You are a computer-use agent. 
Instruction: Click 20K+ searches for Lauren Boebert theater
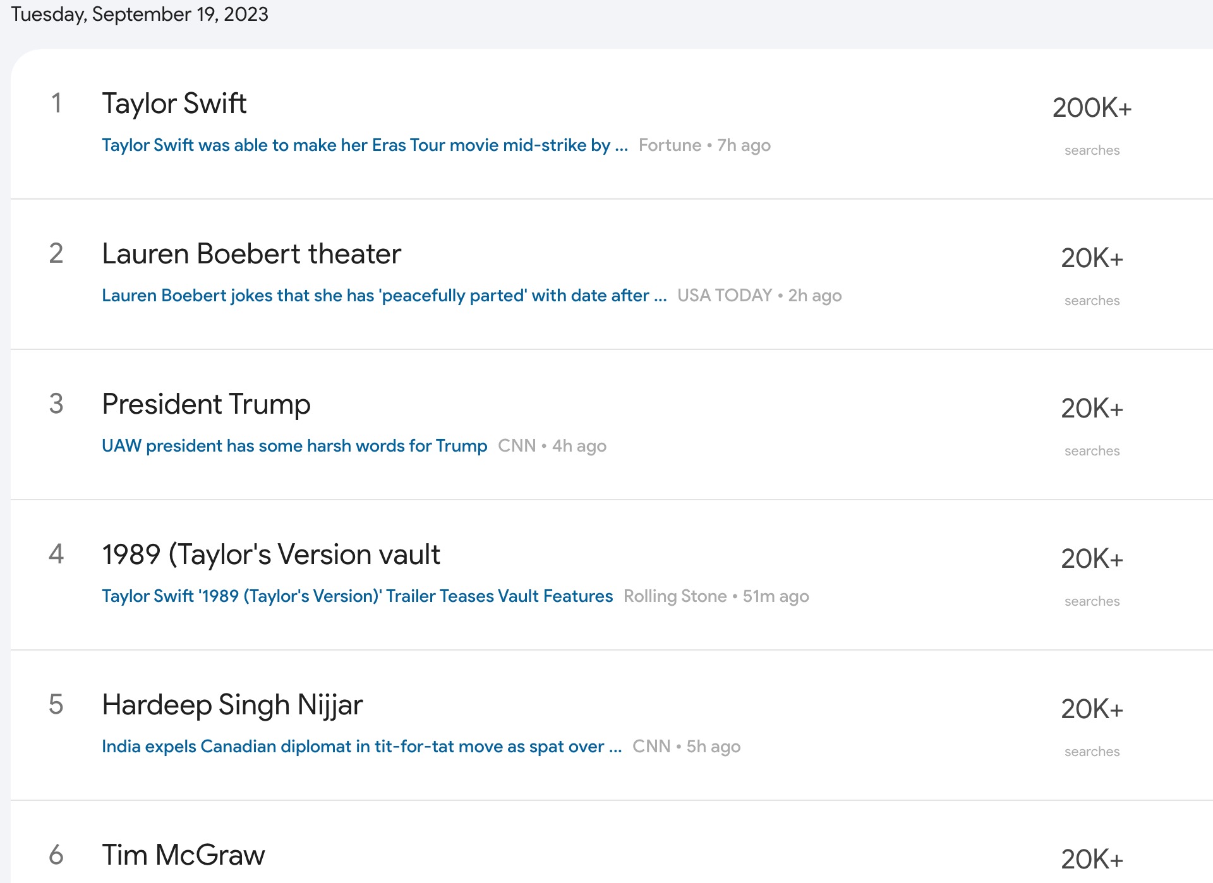pyautogui.click(x=1092, y=258)
